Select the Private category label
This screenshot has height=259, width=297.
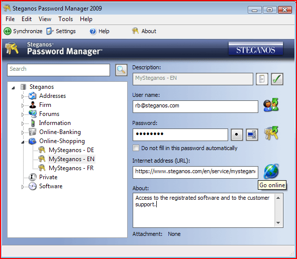[48, 177]
